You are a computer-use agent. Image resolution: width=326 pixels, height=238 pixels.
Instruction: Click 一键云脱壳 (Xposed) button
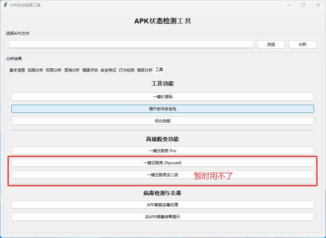[163, 163]
